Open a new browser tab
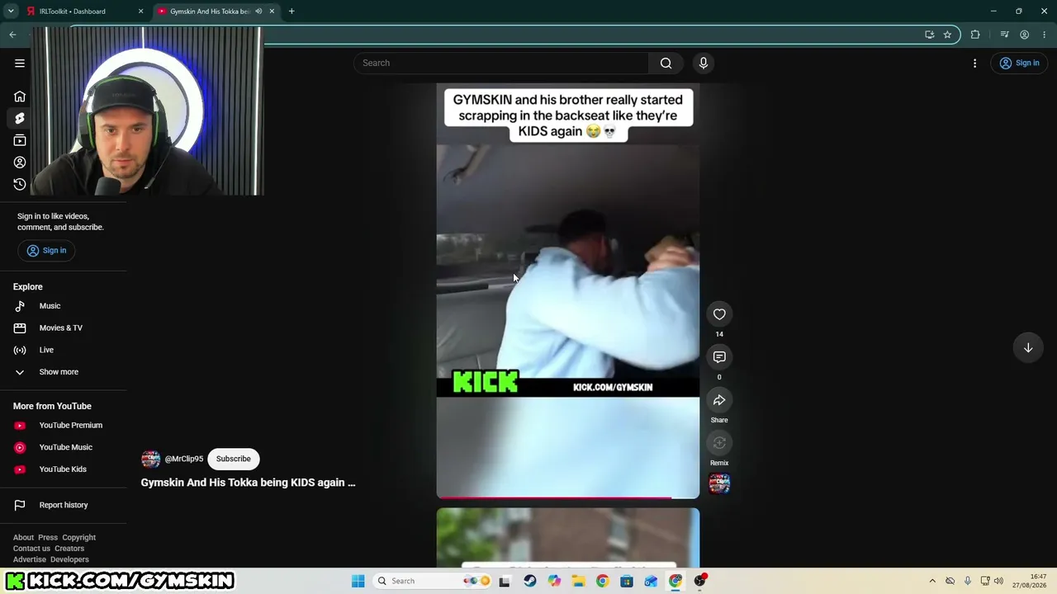This screenshot has height=594, width=1057. [x=292, y=12]
